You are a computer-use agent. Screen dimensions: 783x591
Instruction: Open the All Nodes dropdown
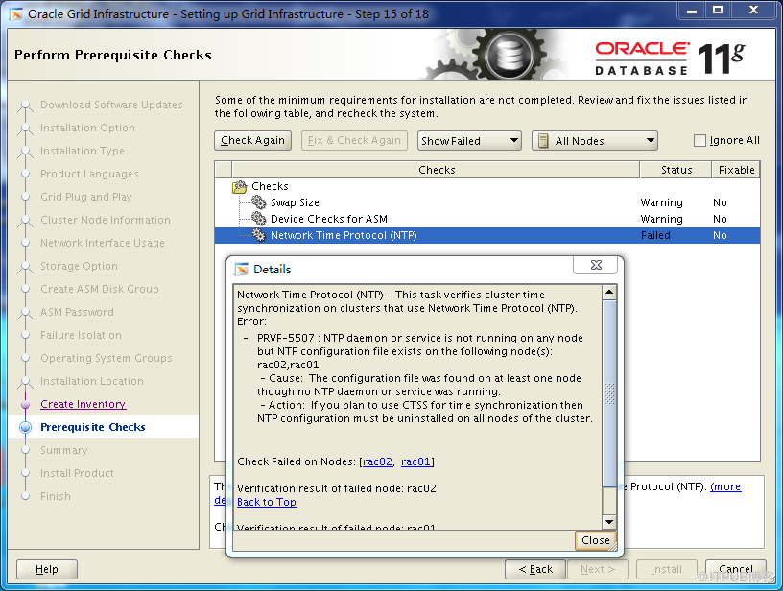pyautogui.click(x=594, y=141)
